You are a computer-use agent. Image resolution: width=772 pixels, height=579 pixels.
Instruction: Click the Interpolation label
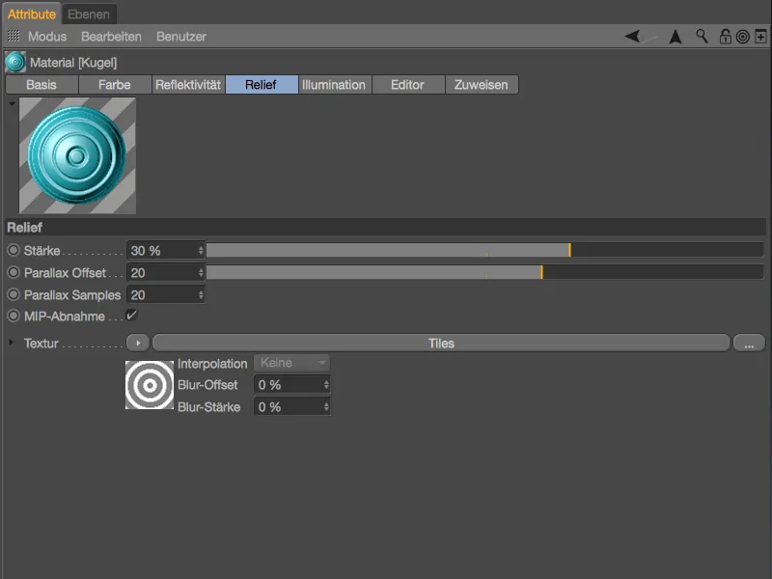pyautogui.click(x=212, y=364)
